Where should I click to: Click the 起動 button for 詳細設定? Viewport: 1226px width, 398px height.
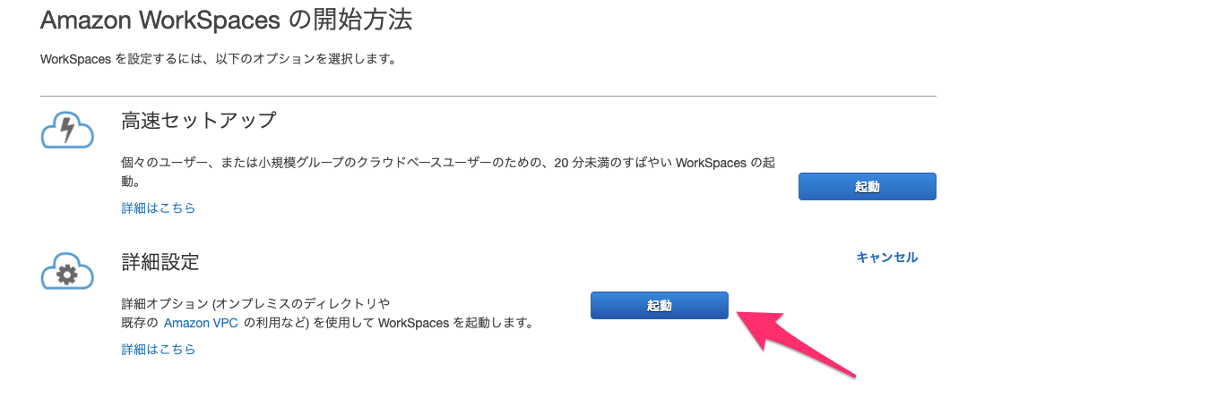[659, 306]
